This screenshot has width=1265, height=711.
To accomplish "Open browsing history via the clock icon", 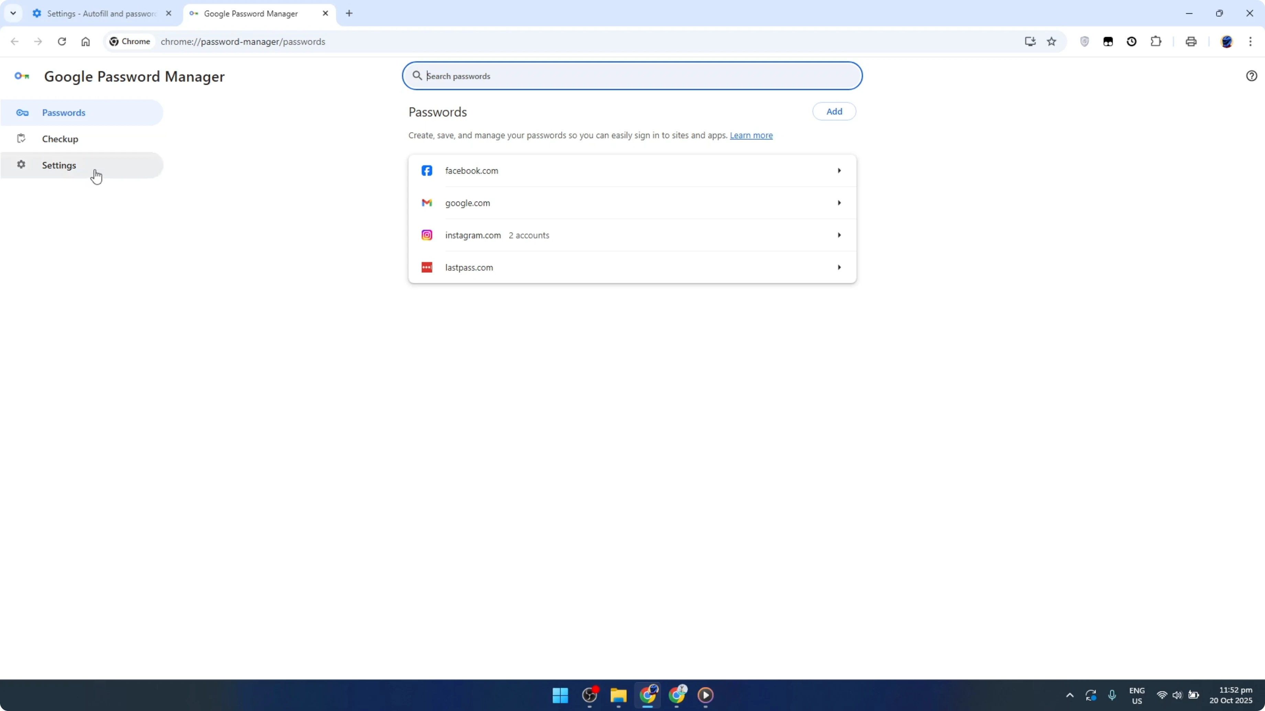I will (1132, 41).
